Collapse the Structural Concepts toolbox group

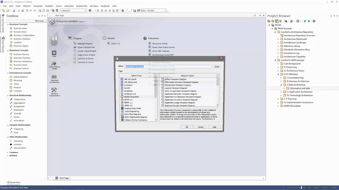point(8,24)
